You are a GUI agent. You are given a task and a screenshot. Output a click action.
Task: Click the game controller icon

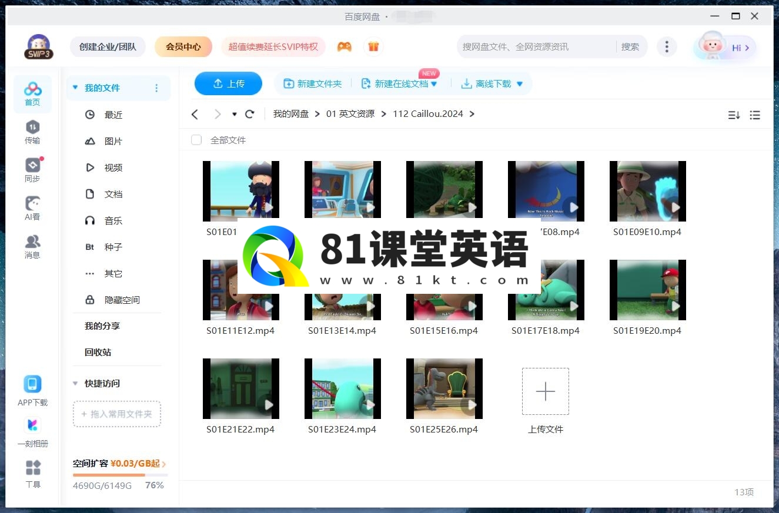(345, 47)
